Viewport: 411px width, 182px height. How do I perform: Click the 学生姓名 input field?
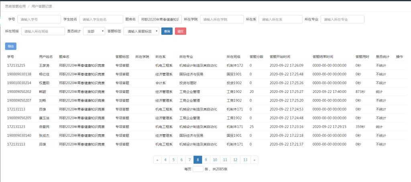point(101,19)
